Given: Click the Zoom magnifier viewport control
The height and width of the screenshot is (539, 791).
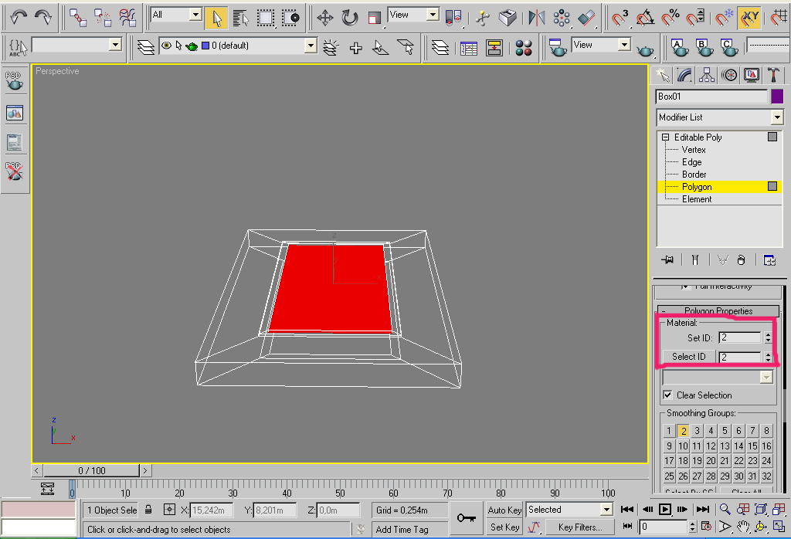Looking at the screenshot, I should tap(725, 509).
